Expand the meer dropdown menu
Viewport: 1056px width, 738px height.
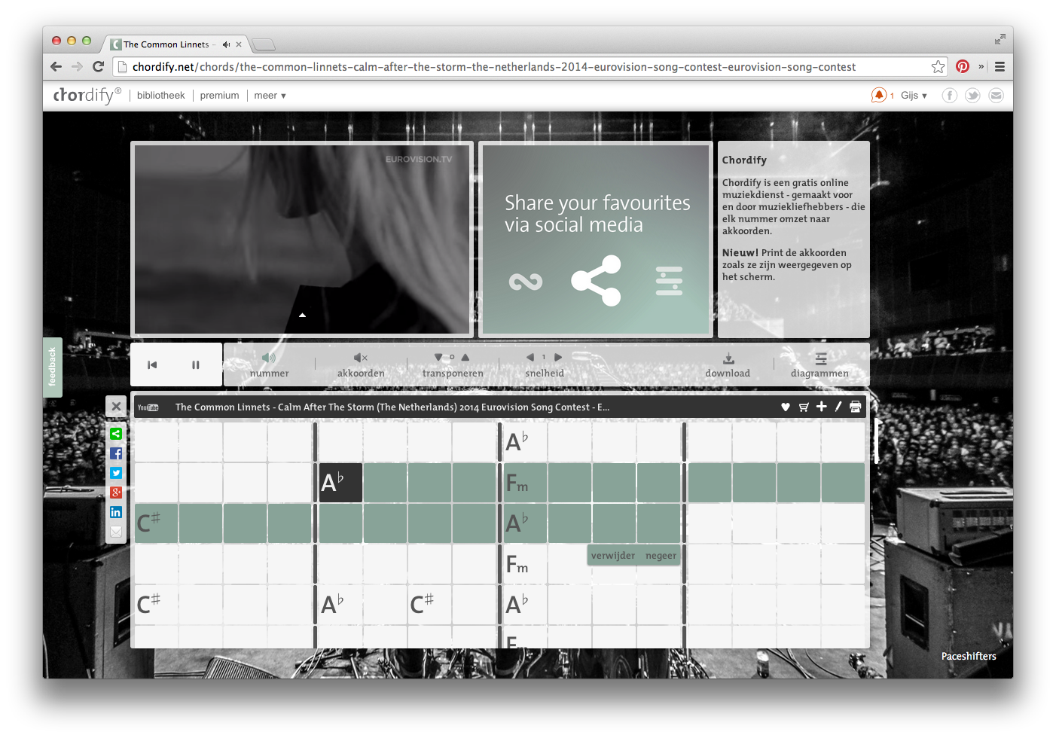click(x=270, y=96)
